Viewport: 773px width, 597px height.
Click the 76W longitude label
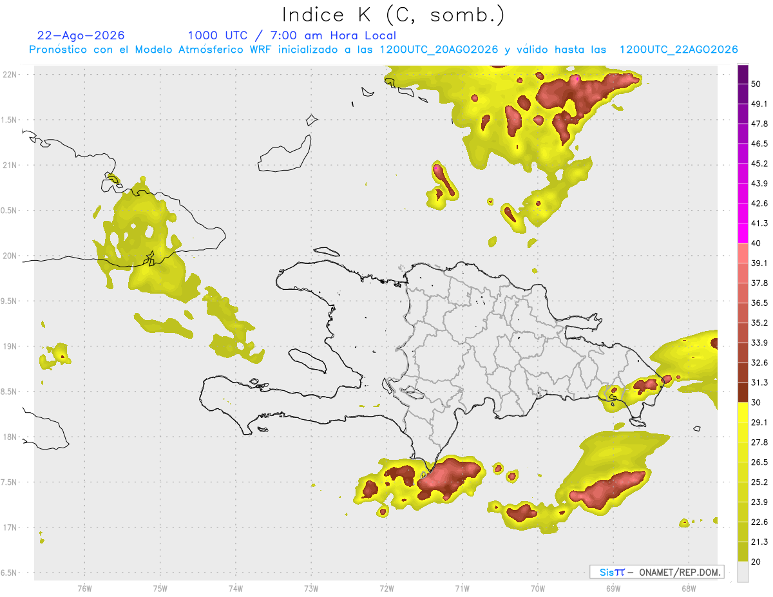click(84, 588)
